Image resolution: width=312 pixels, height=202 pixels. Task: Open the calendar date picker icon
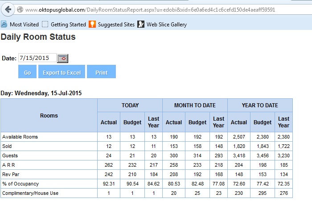[62, 58]
